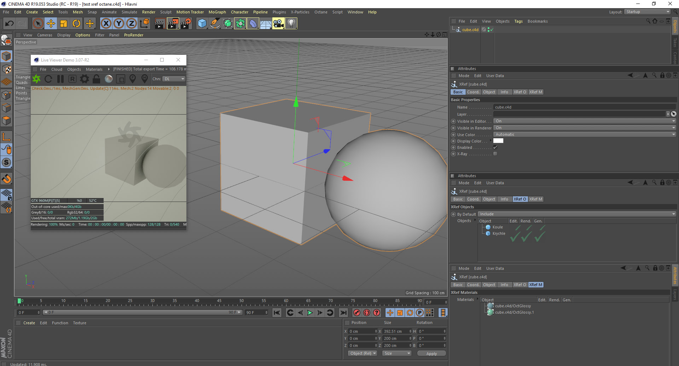Play the animation forward

click(310, 313)
